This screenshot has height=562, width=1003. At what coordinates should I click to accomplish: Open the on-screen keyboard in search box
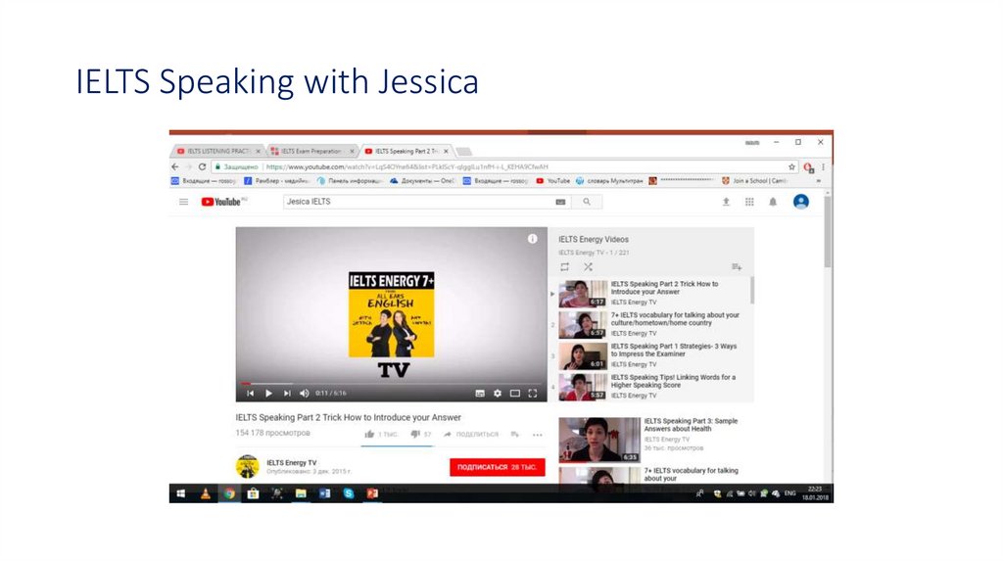click(x=560, y=202)
